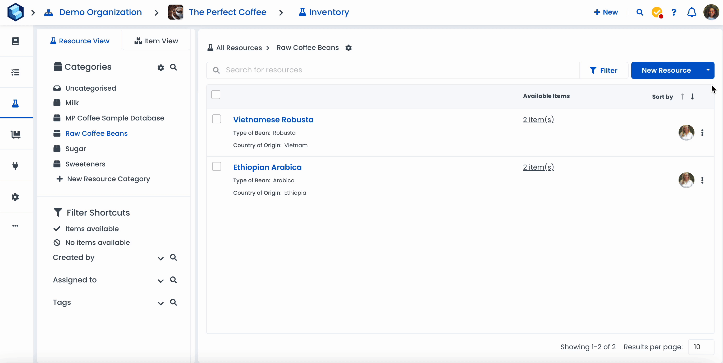Open Categories settings gear icon
Image resolution: width=723 pixels, height=363 pixels.
[161, 68]
